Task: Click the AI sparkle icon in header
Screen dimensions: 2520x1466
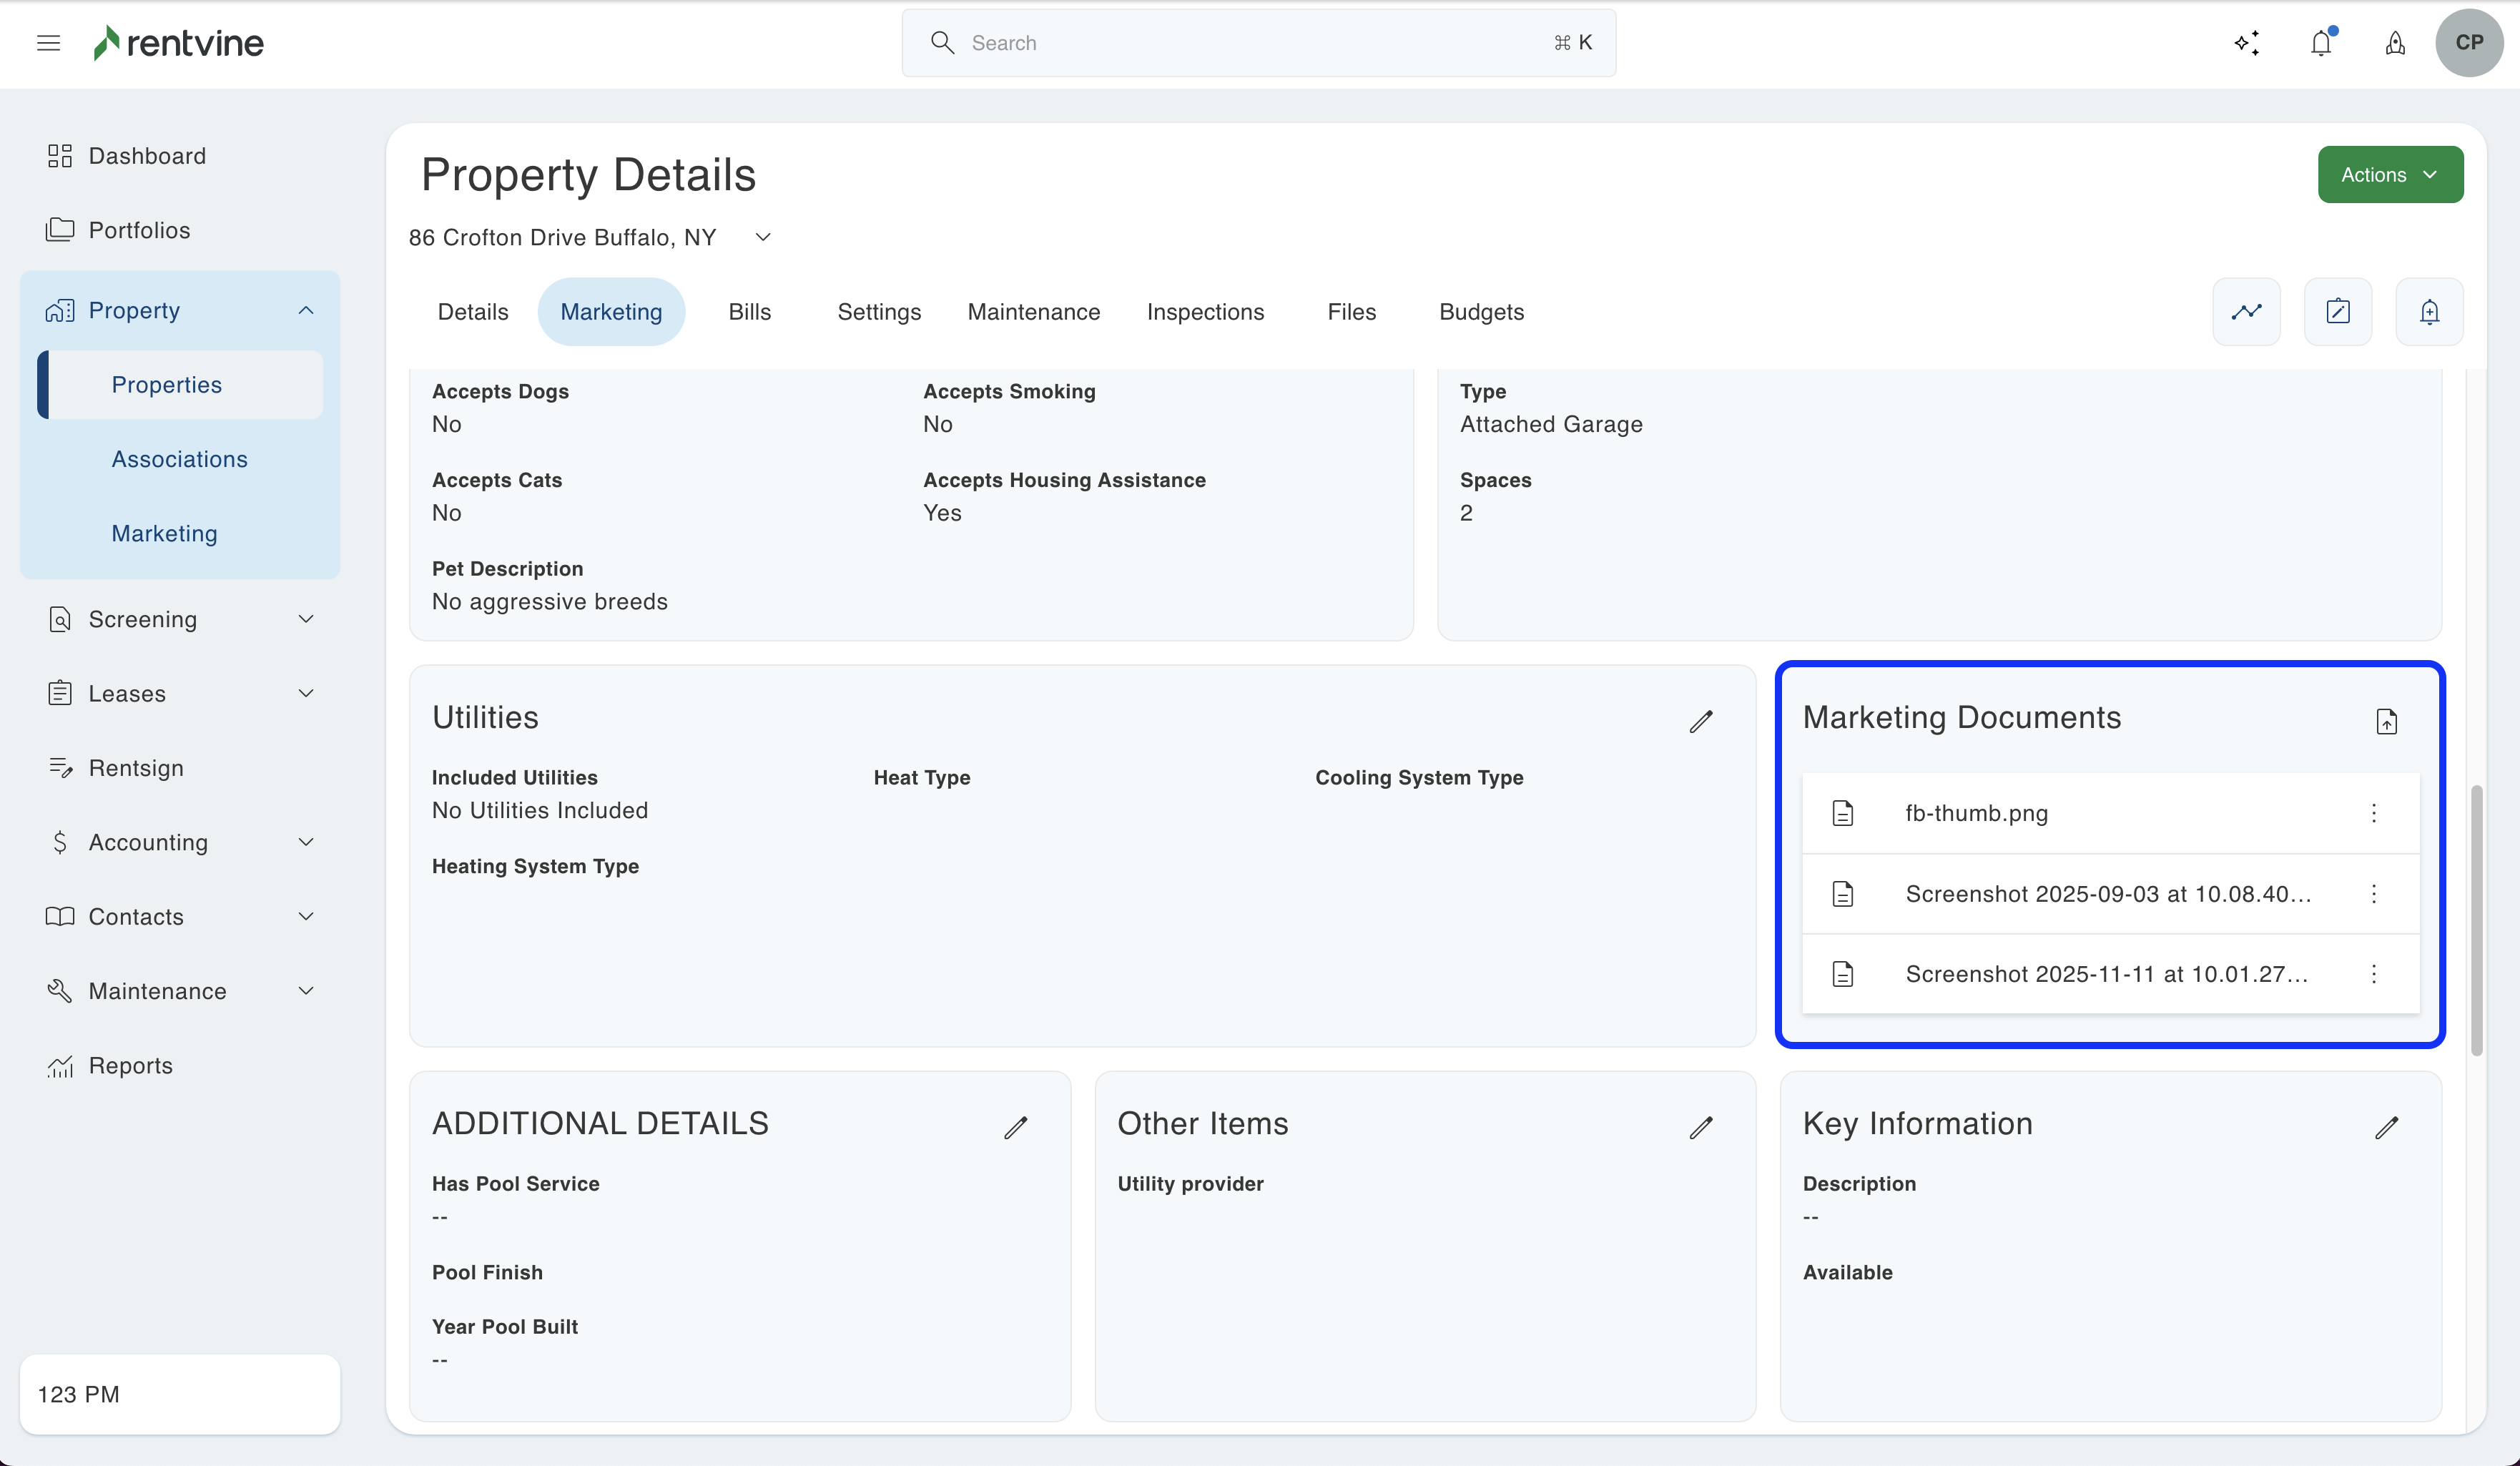Action: point(2247,43)
